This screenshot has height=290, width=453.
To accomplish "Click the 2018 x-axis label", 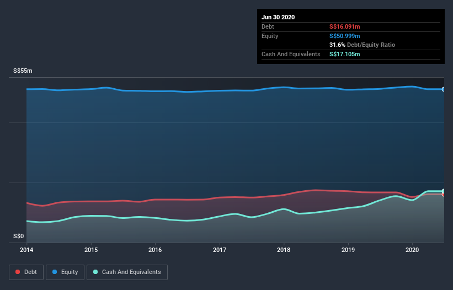I will tap(284, 250).
